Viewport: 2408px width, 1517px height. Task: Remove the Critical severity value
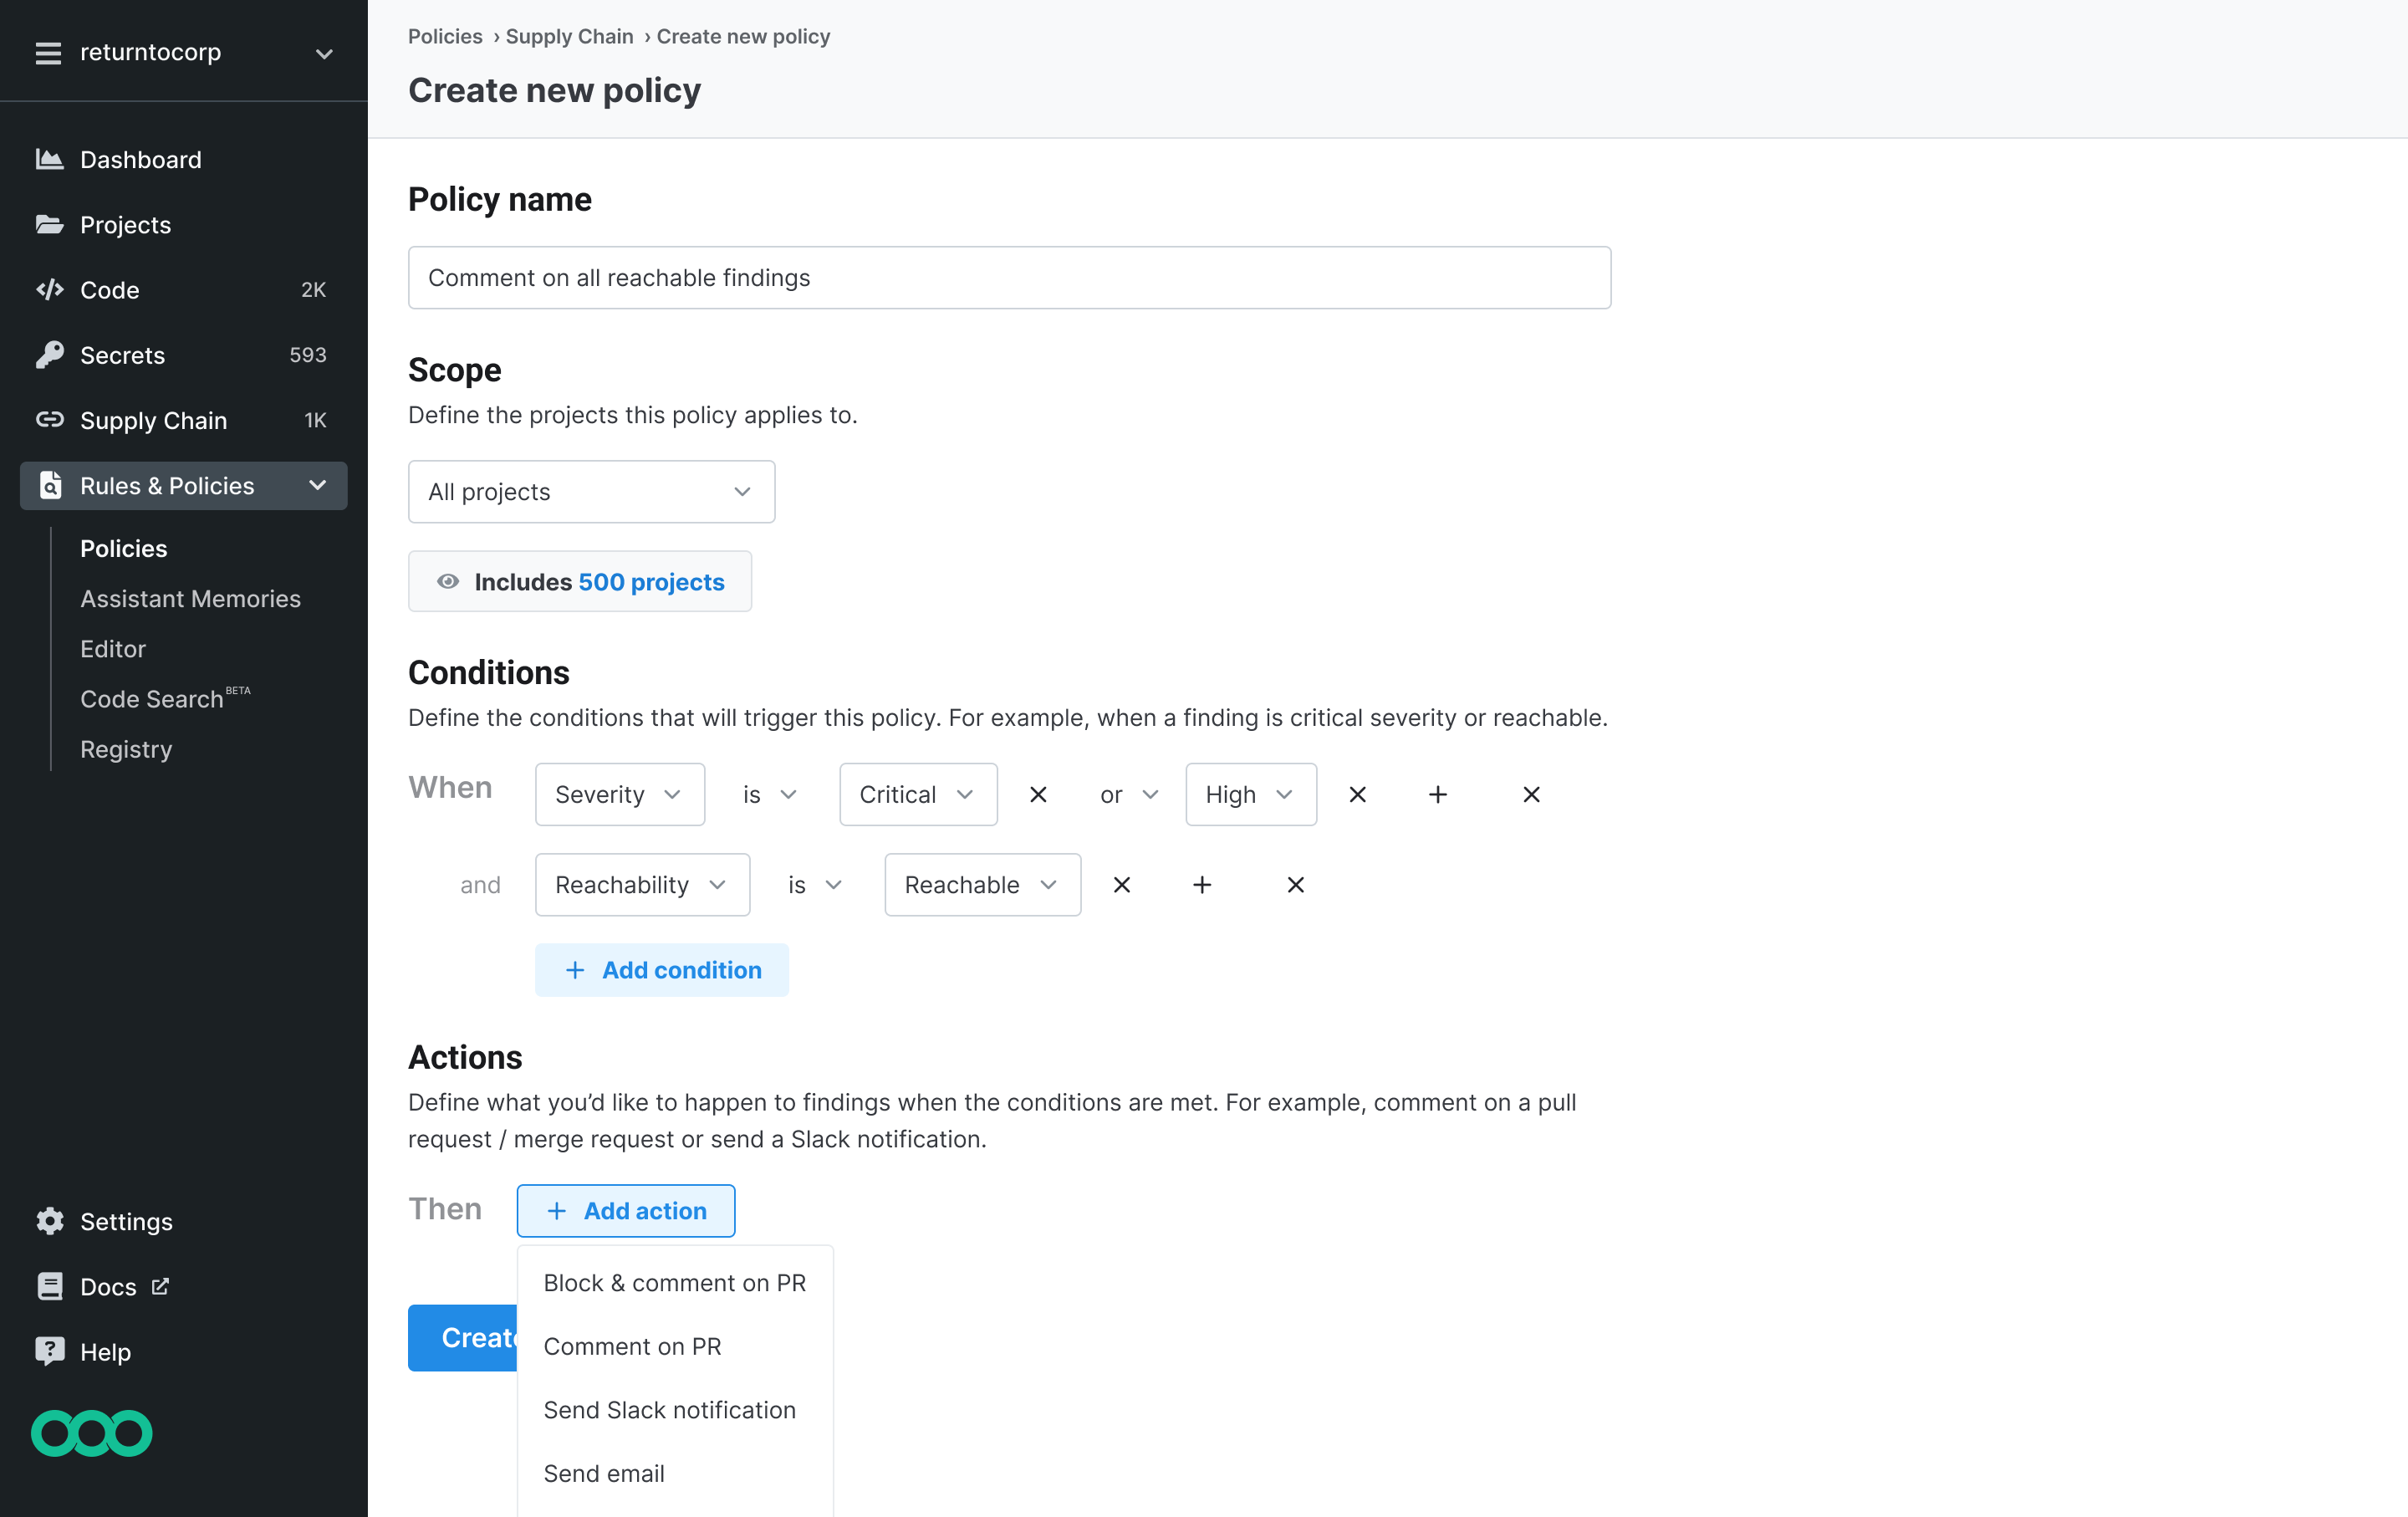coord(1038,794)
